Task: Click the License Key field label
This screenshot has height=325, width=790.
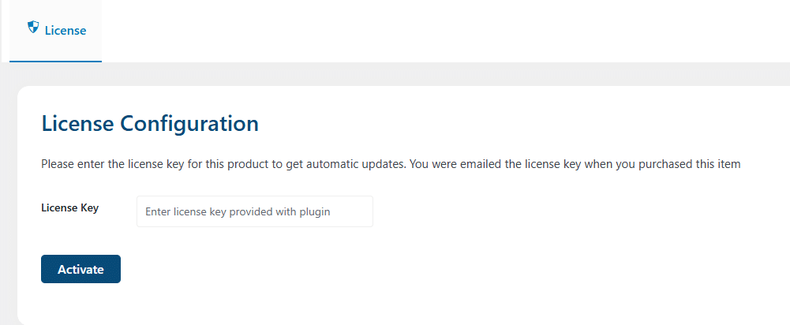Action: [x=70, y=207]
